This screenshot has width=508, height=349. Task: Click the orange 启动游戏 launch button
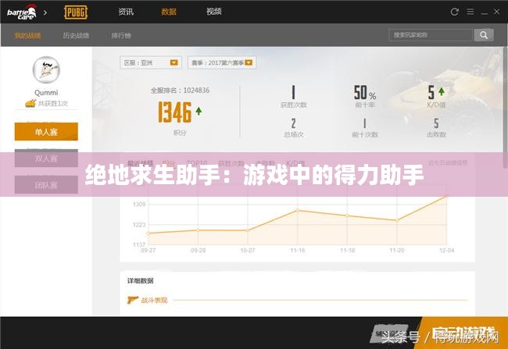click(x=463, y=333)
